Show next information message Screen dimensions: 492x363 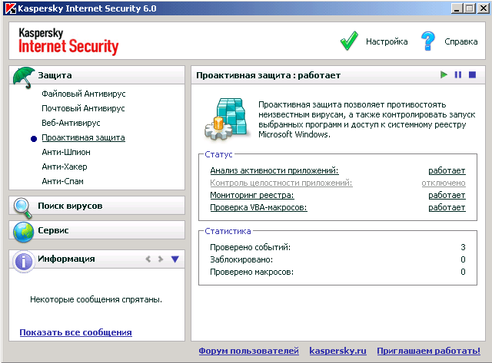(x=161, y=259)
